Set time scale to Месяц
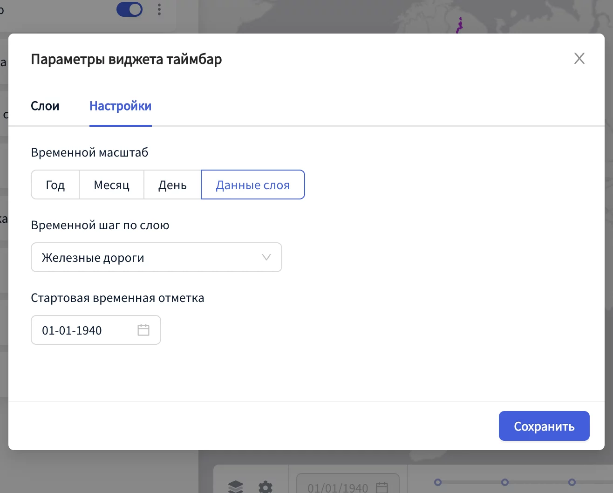 tap(111, 185)
